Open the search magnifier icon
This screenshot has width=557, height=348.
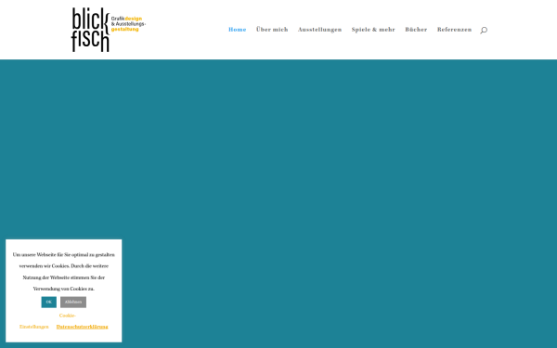(484, 30)
